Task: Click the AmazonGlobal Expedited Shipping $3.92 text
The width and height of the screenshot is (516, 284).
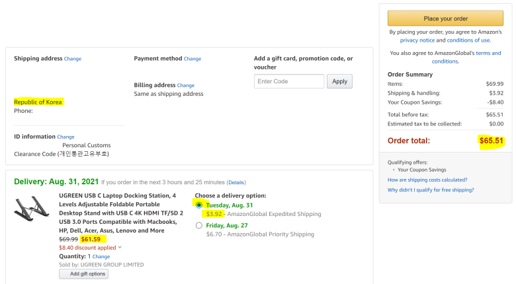Action: click(x=263, y=214)
